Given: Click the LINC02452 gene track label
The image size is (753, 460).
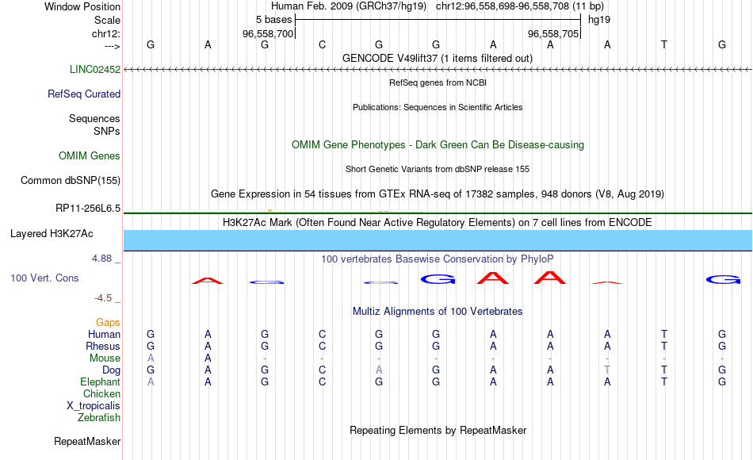Looking at the screenshot, I should click(x=95, y=69).
